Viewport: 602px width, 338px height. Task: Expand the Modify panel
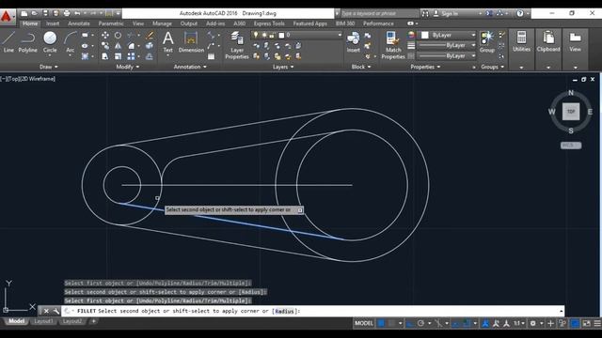click(x=128, y=67)
